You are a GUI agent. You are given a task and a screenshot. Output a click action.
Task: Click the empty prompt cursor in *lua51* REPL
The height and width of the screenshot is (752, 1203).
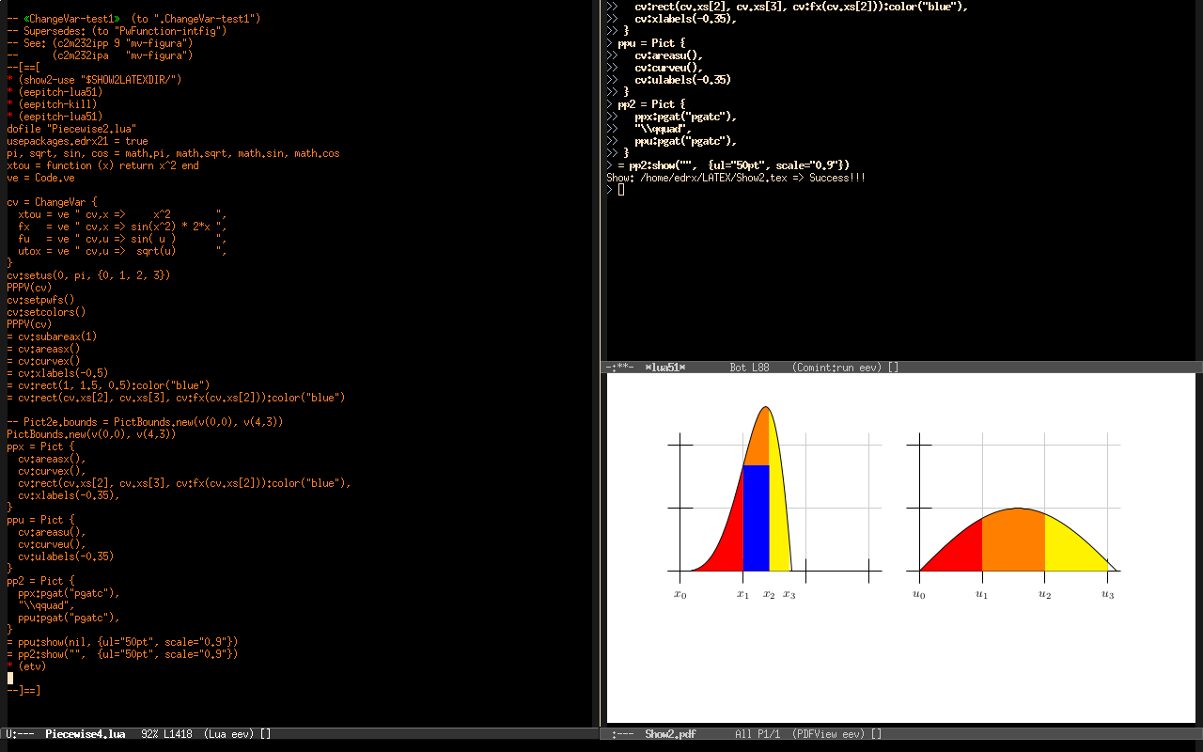click(621, 190)
